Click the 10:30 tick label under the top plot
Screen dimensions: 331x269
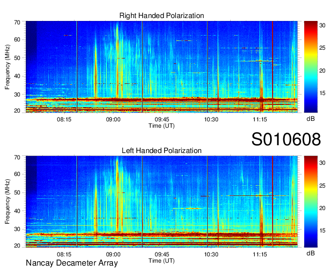(211, 119)
